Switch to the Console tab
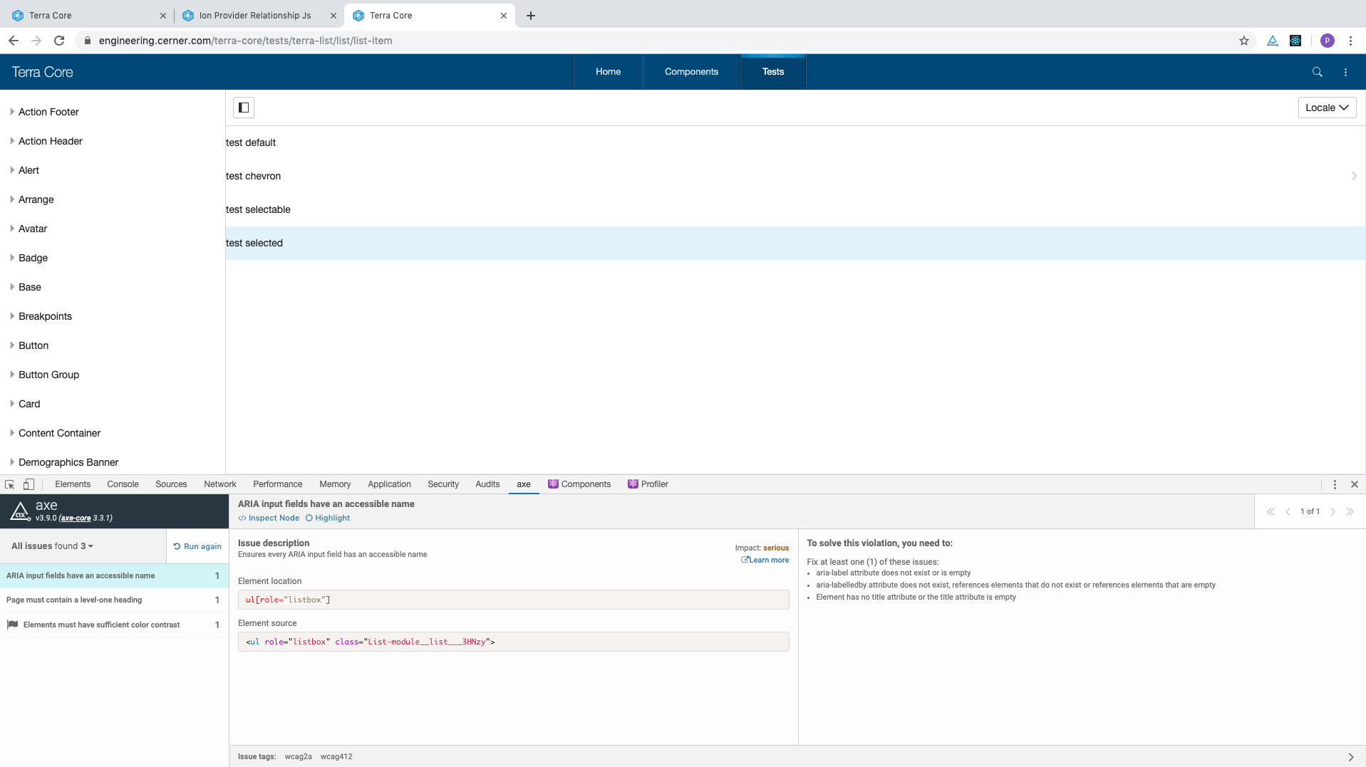The height and width of the screenshot is (767, 1366). [123, 484]
